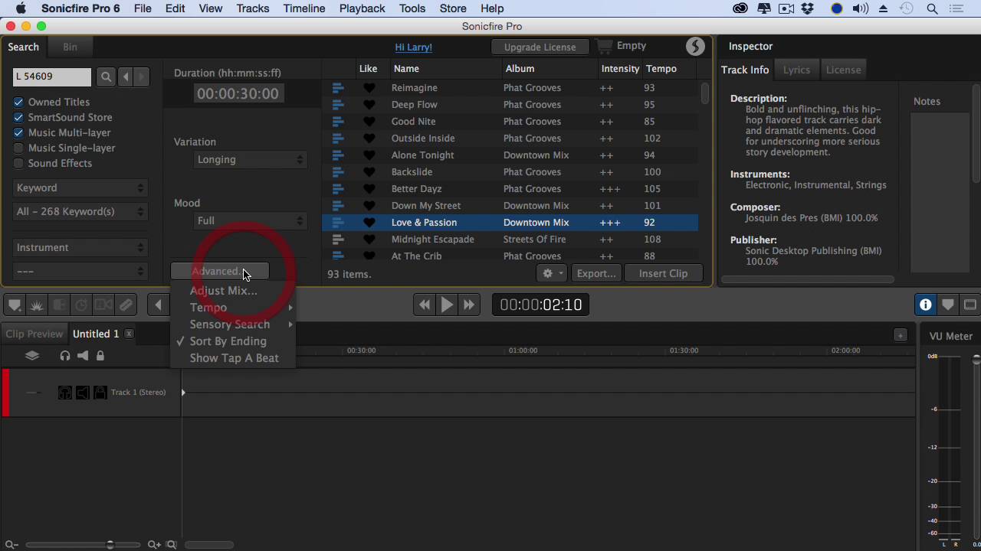Open the gear settings dropdown near Export
This screenshot has width=981, height=551.
tap(552, 273)
